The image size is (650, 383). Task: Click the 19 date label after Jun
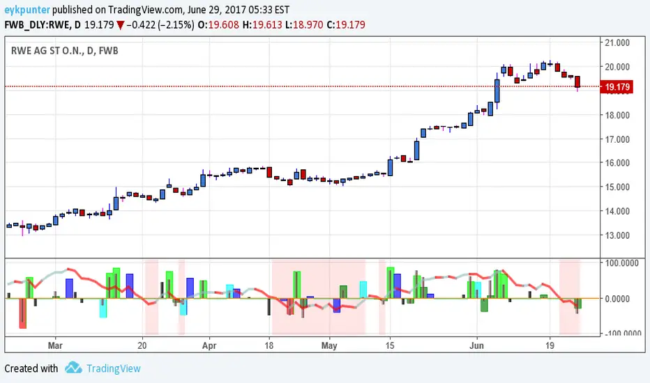point(550,345)
